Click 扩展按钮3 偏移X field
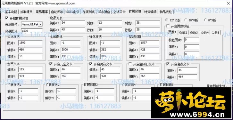Image resolution: width=233 pixels, height=120 pixels. [x=104, y=91]
